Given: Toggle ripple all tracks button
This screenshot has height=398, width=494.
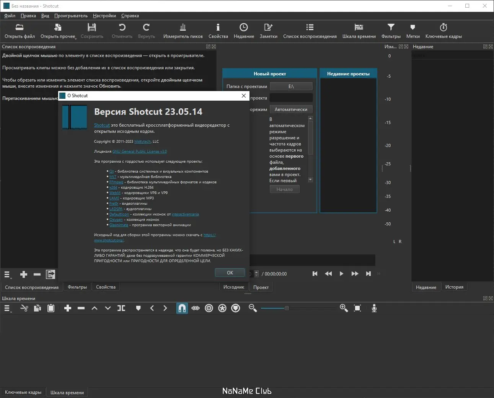Looking at the screenshot, I should pyautogui.click(x=222, y=308).
